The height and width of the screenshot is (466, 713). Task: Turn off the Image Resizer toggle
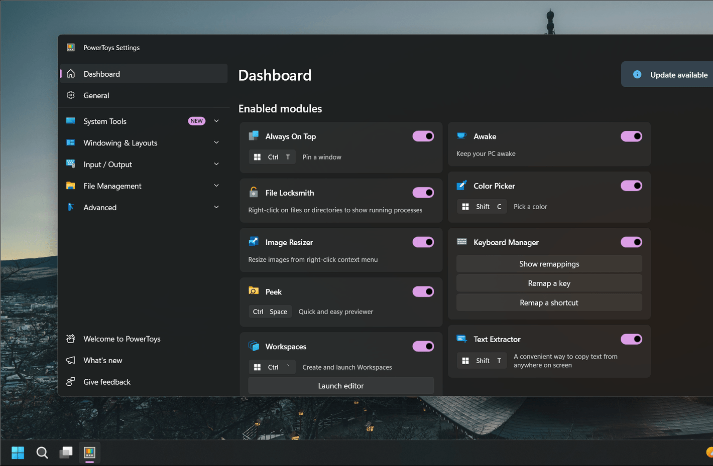423,242
